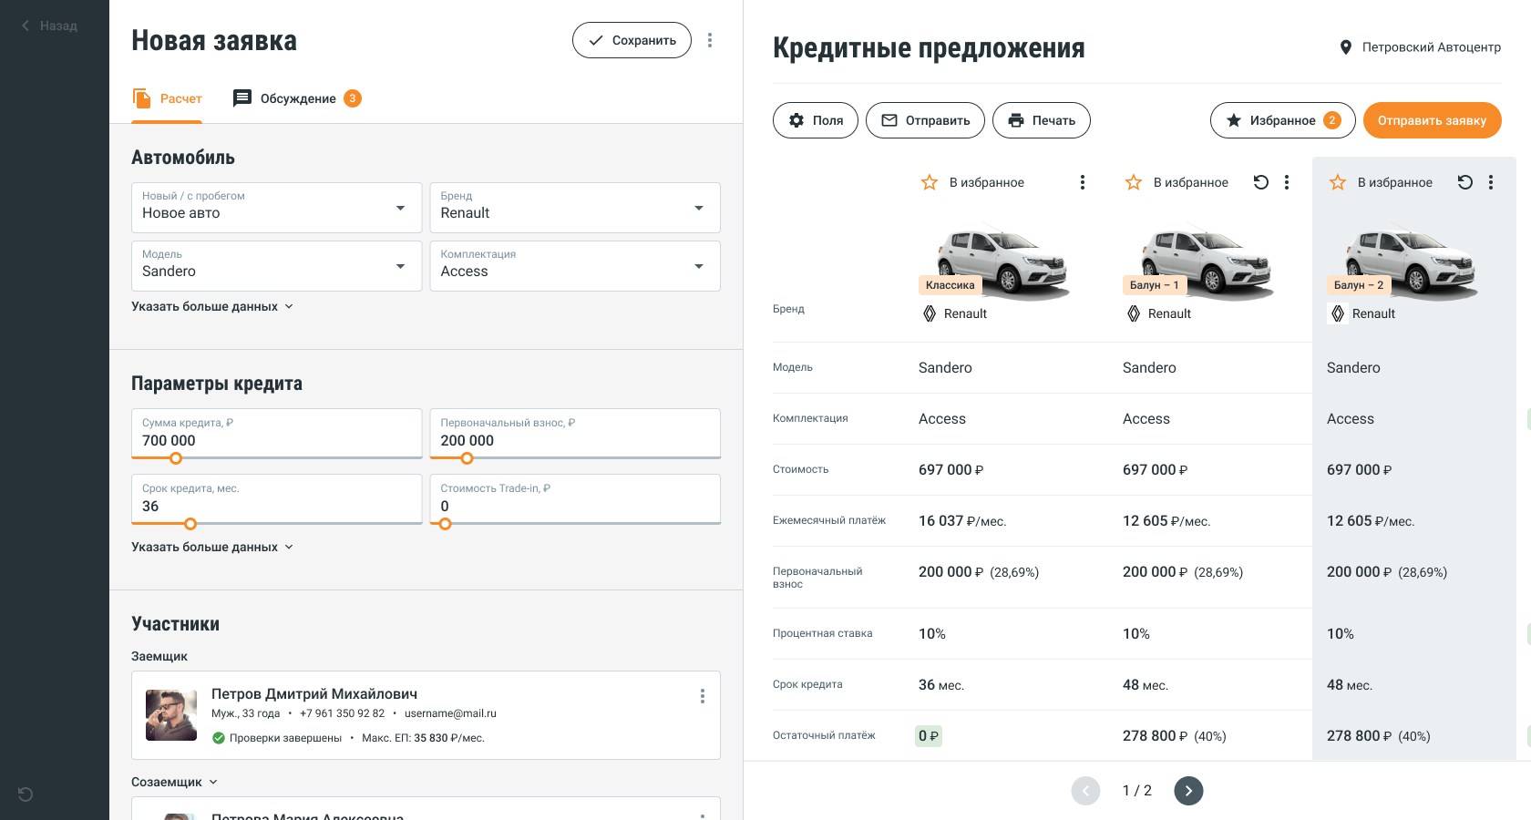Open the Модель dropdown showing Sandero

click(x=276, y=266)
